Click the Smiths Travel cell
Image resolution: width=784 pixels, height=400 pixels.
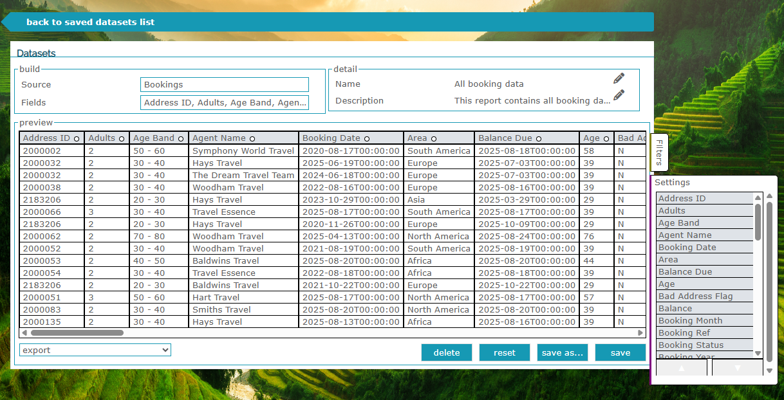243,310
